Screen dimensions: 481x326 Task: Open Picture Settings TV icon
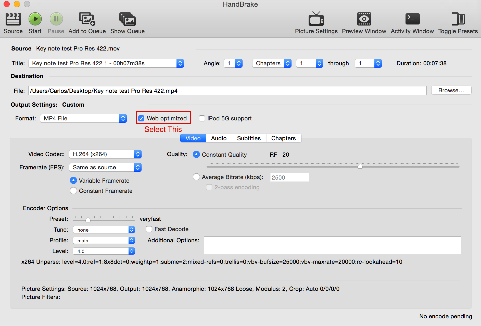[316, 19]
